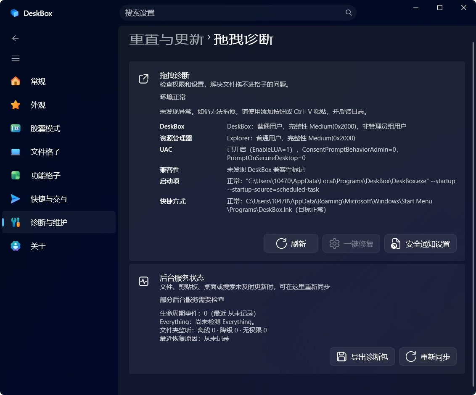This screenshot has height=395, width=476.
Task: Click the 生命周期事件 status line
Action: [x=208, y=313]
